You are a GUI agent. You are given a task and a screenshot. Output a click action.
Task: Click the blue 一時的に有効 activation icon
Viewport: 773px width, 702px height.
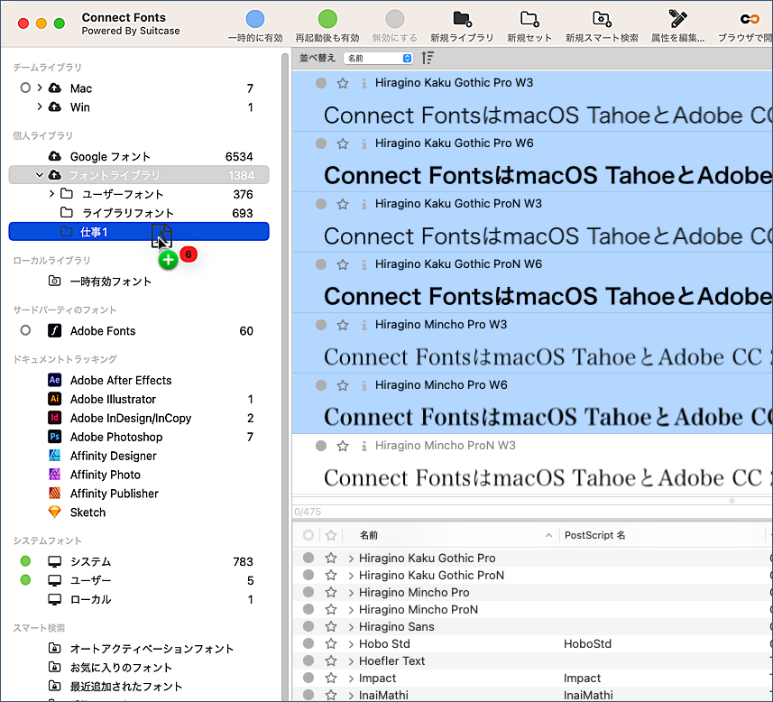[x=255, y=19]
